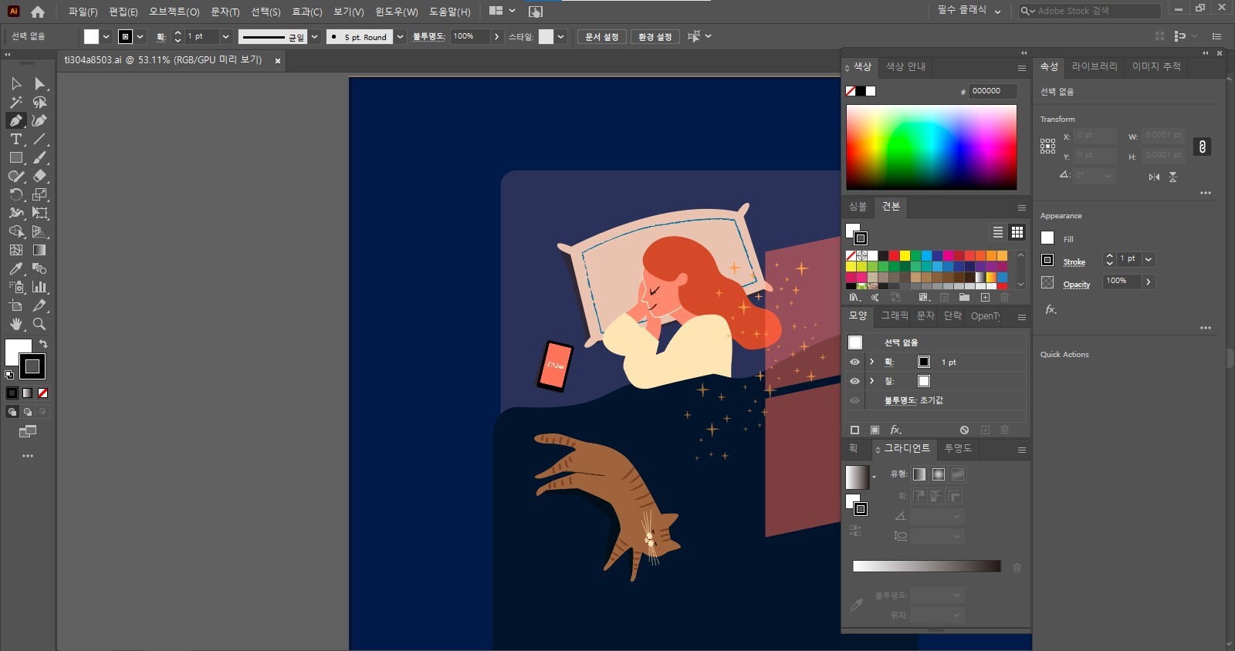Switch to the 라이브러리 tab
The height and width of the screenshot is (651, 1235).
click(1094, 66)
